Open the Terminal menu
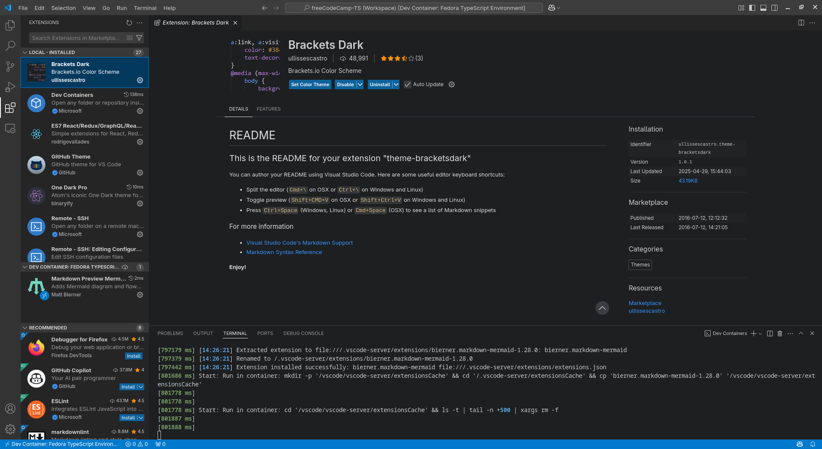The image size is (822, 449). click(145, 7)
